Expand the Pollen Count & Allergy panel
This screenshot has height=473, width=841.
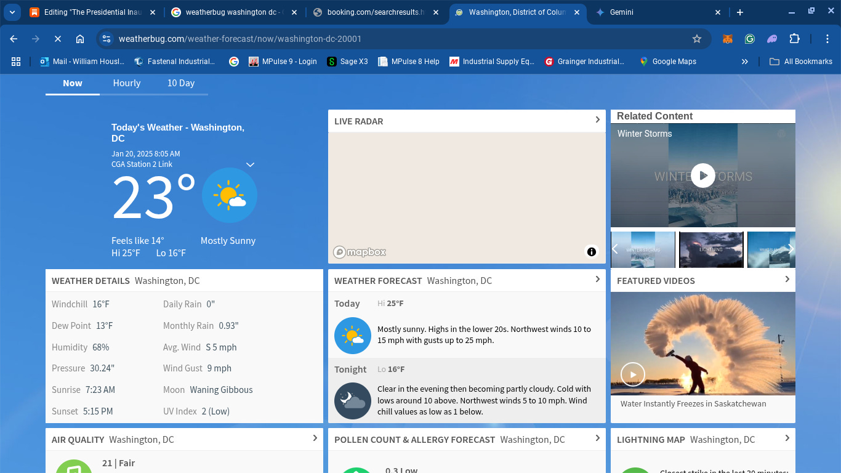click(x=597, y=439)
